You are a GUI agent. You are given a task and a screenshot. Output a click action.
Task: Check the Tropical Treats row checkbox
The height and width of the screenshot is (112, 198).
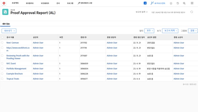[2, 79]
